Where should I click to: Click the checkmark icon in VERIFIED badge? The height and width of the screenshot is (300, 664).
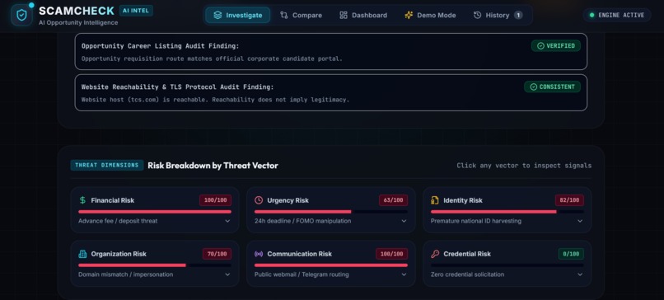[540, 46]
